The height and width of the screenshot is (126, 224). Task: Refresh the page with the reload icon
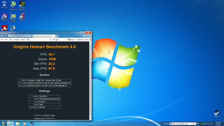(x=30, y=36)
